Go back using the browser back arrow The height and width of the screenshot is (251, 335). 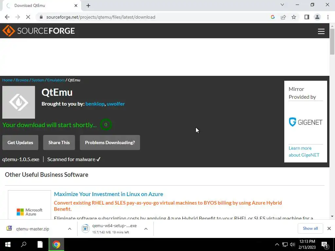[7, 17]
